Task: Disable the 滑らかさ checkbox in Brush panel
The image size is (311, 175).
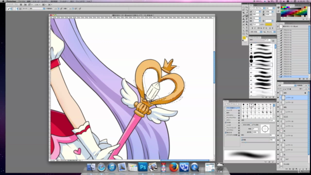Action: 225,133
